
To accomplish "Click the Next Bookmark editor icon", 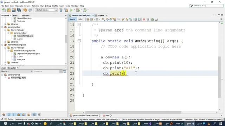I will 127,19.
